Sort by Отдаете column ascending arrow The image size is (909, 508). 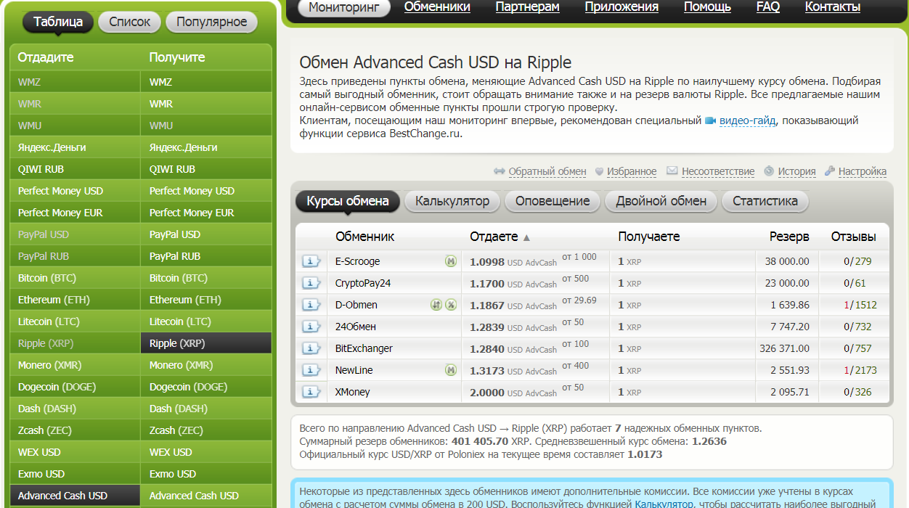(x=526, y=237)
